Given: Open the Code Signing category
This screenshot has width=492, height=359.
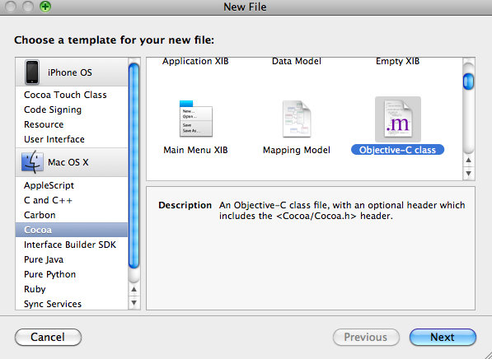Looking at the screenshot, I should tap(72, 110).
